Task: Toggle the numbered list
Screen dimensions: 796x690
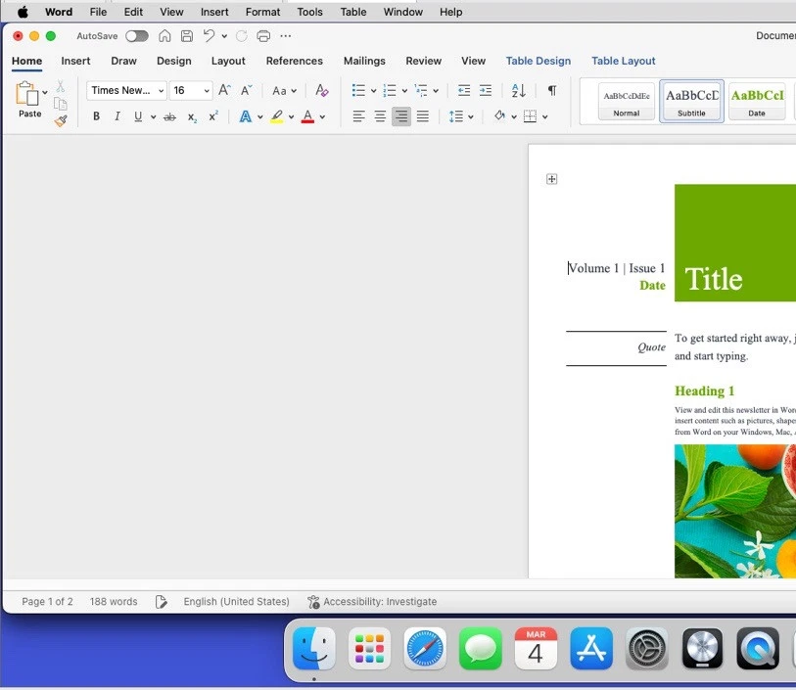Action: point(390,90)
